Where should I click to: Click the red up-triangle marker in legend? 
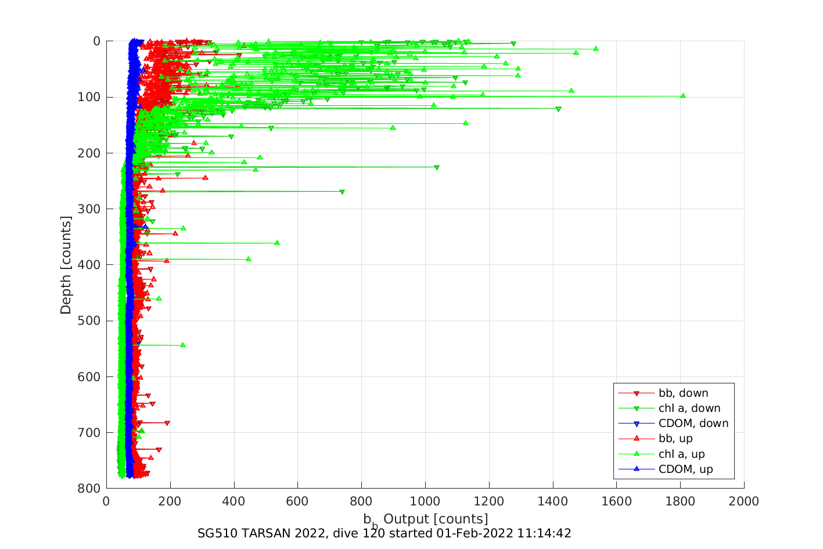[636, 439]
